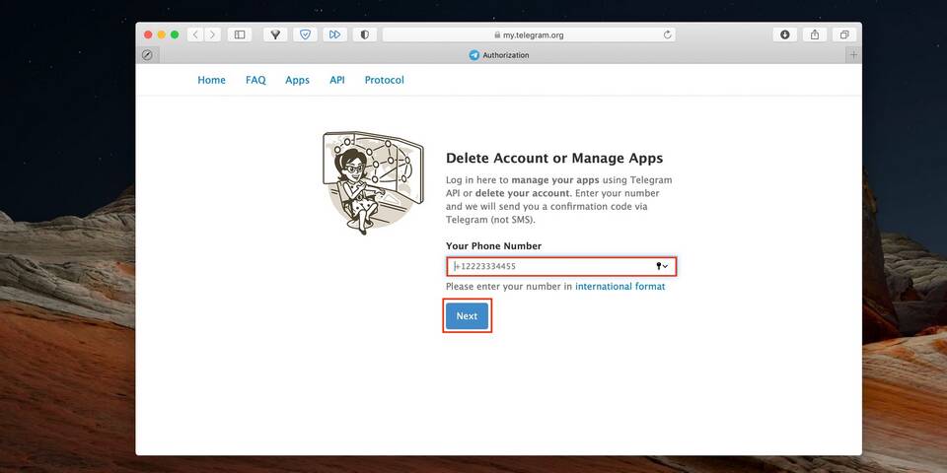The height and width of the screenshot is (473, 947).
Task: Reload the page with the refresh icon
Action: pos(668,34)
